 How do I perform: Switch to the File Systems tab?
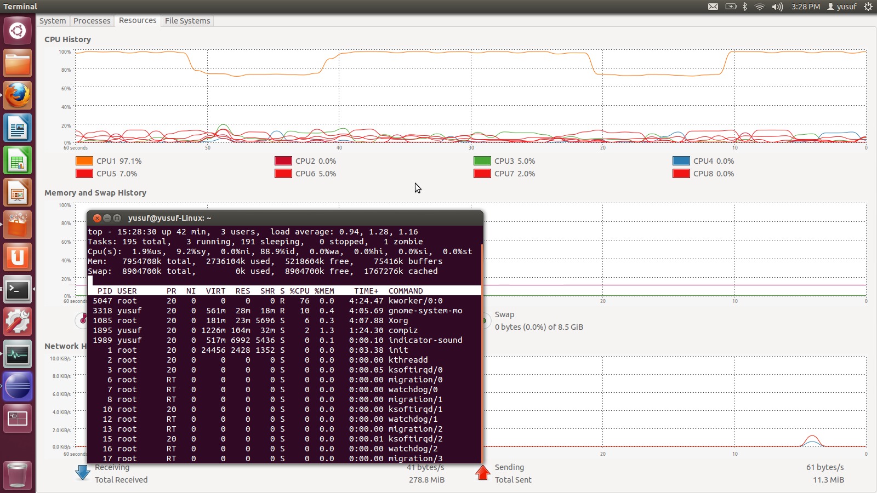187,20
